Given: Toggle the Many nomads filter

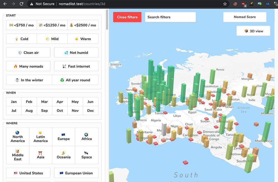Looking at the screenshot, I should [x=28, y=66].
